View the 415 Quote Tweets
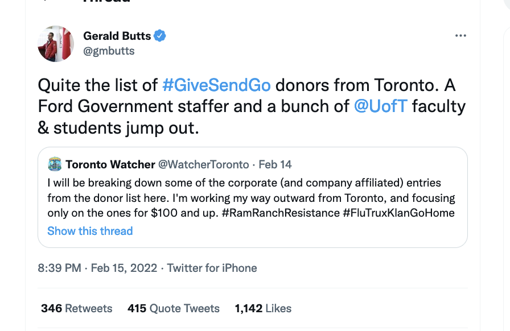 coord(174,308)
